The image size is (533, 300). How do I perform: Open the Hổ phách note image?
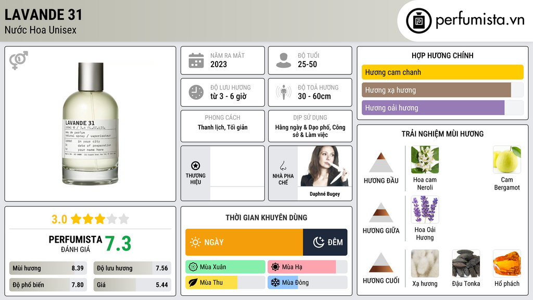[507, 264]
